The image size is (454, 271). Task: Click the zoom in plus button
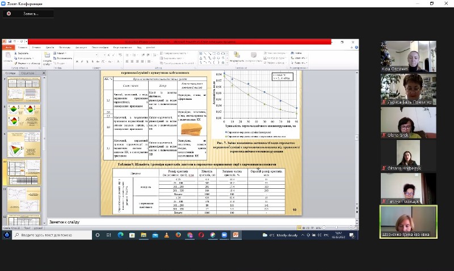tap(351, 228)
